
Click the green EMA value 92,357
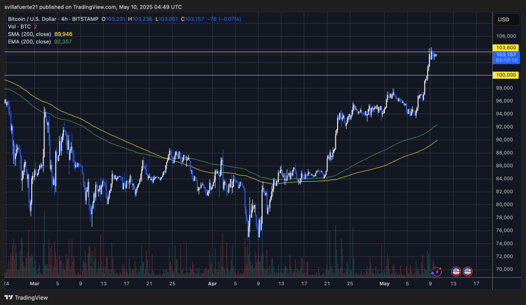(63, 41)
